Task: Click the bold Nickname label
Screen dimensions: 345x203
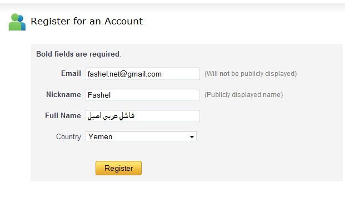Action: tap(63, 94)
